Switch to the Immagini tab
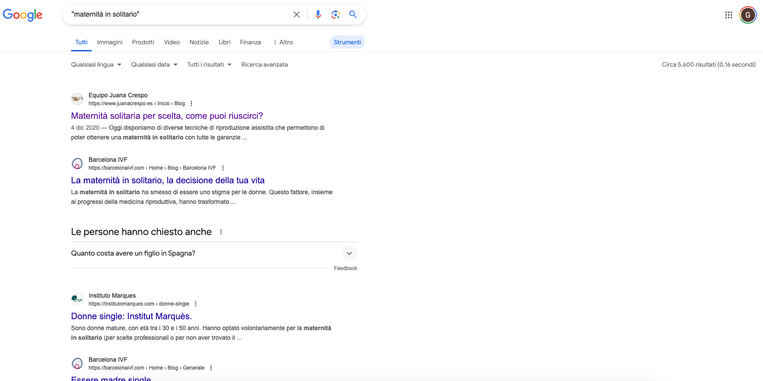This screenshot has width=763, height=381. pyautogui.click(x=110, y=42)
